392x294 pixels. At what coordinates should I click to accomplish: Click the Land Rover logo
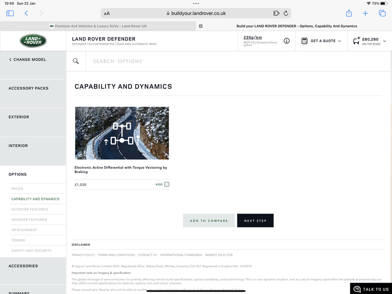(33, 41)
